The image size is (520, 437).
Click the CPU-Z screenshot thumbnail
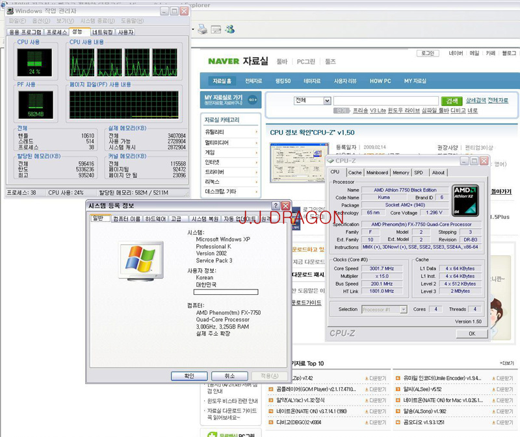point(299,162)
